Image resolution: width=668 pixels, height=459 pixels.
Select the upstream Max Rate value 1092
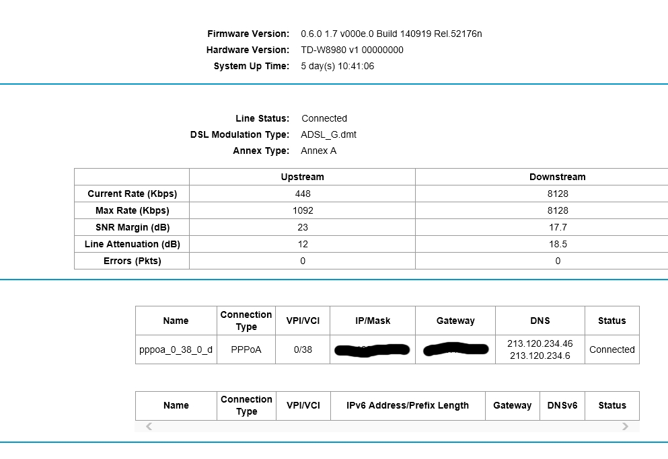click(x=302, y=210)
